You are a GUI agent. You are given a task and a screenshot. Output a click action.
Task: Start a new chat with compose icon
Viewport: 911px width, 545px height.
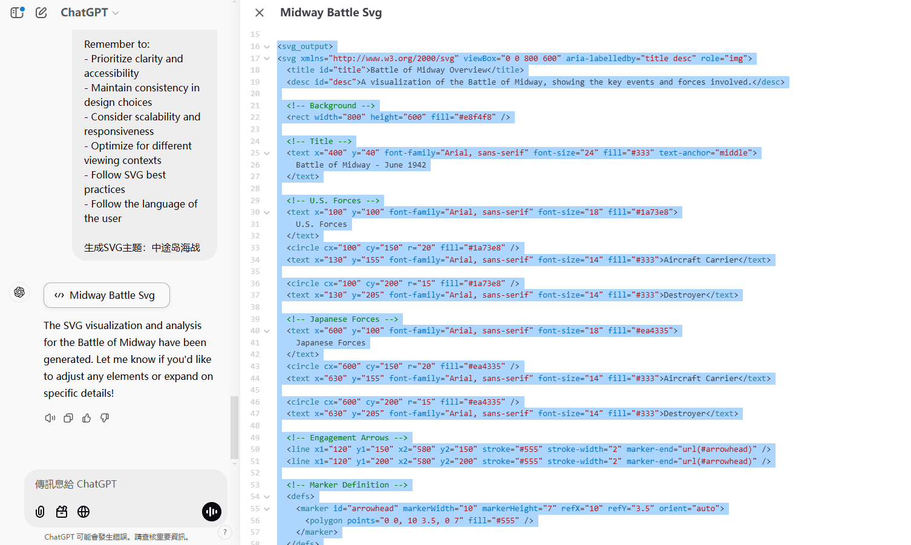(41, 12)
